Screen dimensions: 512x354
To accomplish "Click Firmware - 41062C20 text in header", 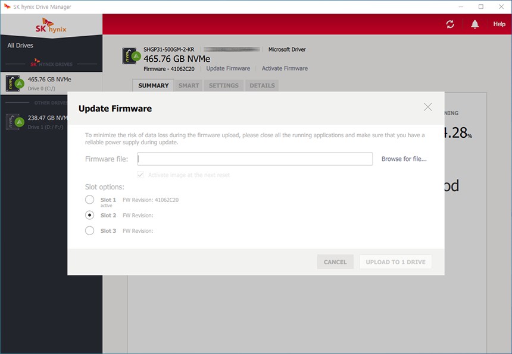I will tap(169, 69).
